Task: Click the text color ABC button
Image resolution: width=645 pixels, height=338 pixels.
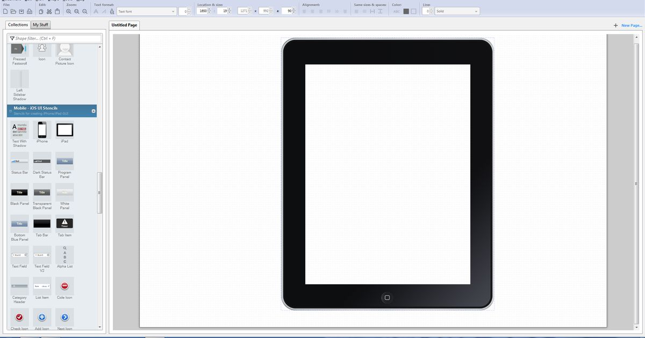Action: [x=397, y=11]
